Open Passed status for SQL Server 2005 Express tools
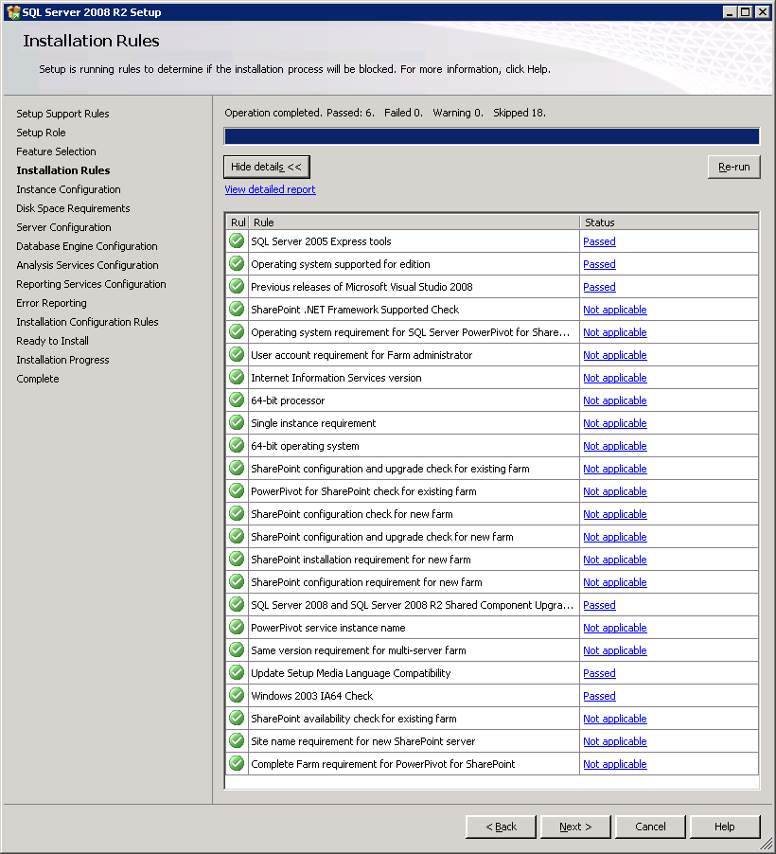Image resolution: width=776 pixels, height=854 pixels. [599, 241]
